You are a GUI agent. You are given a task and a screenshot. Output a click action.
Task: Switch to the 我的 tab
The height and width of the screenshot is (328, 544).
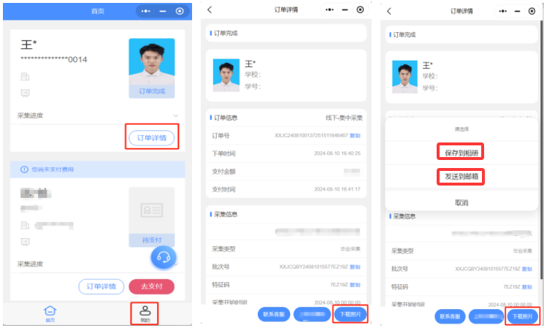coord(145,313)
